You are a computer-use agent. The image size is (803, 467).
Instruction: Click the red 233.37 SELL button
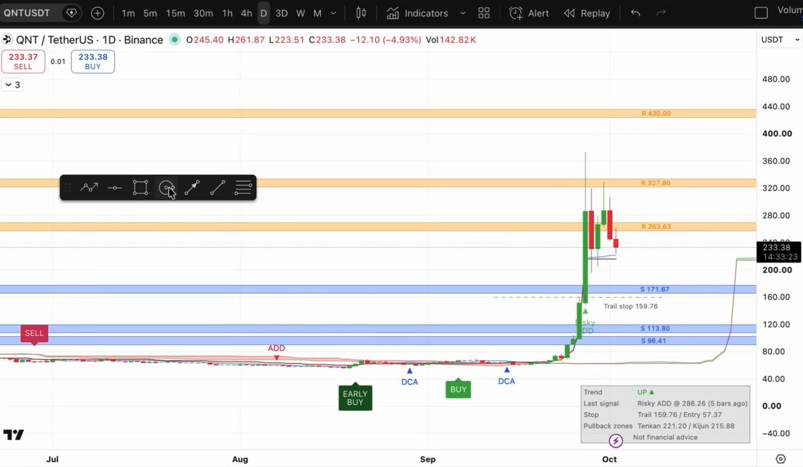pos(23,61)
